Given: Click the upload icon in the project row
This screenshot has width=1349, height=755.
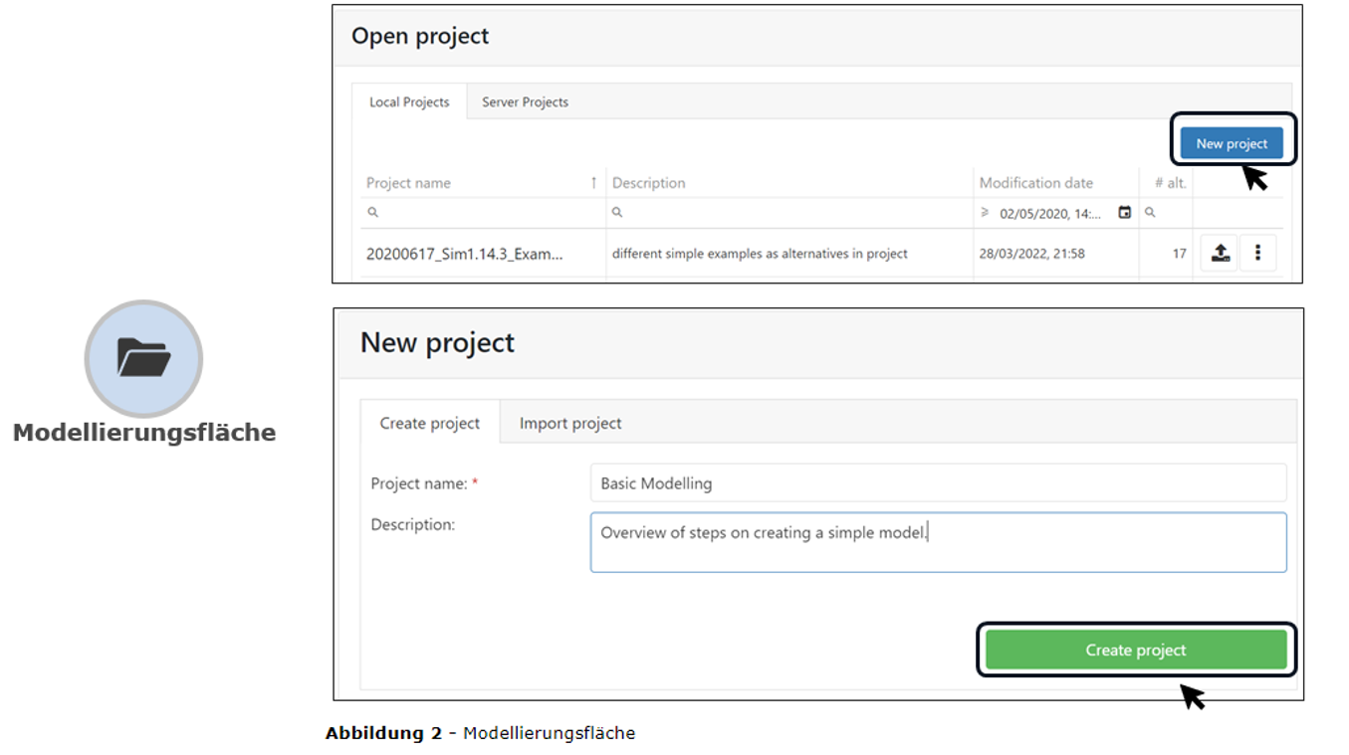Looking at the screenshot, I should pyautogui.click(x=1220, y=253).
